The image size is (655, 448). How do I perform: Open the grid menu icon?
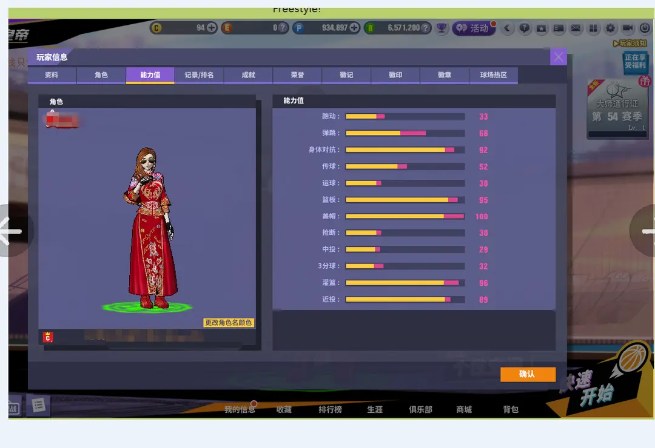(x=593, y=28)
